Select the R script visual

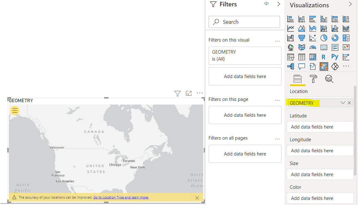tap(323, 57)
